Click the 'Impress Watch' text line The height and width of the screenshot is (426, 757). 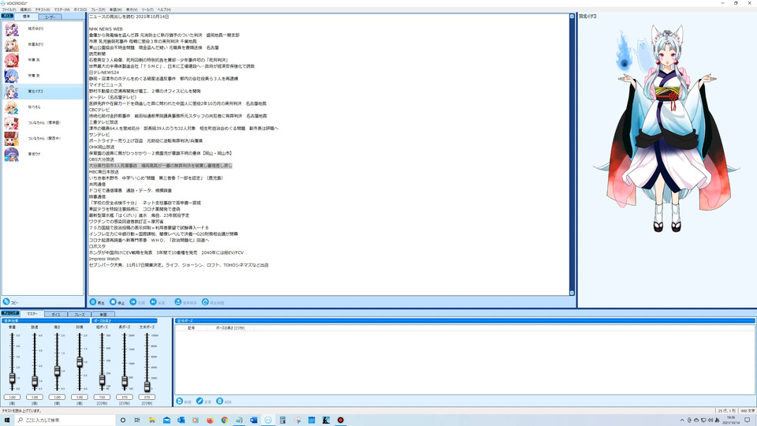(104, 259)
